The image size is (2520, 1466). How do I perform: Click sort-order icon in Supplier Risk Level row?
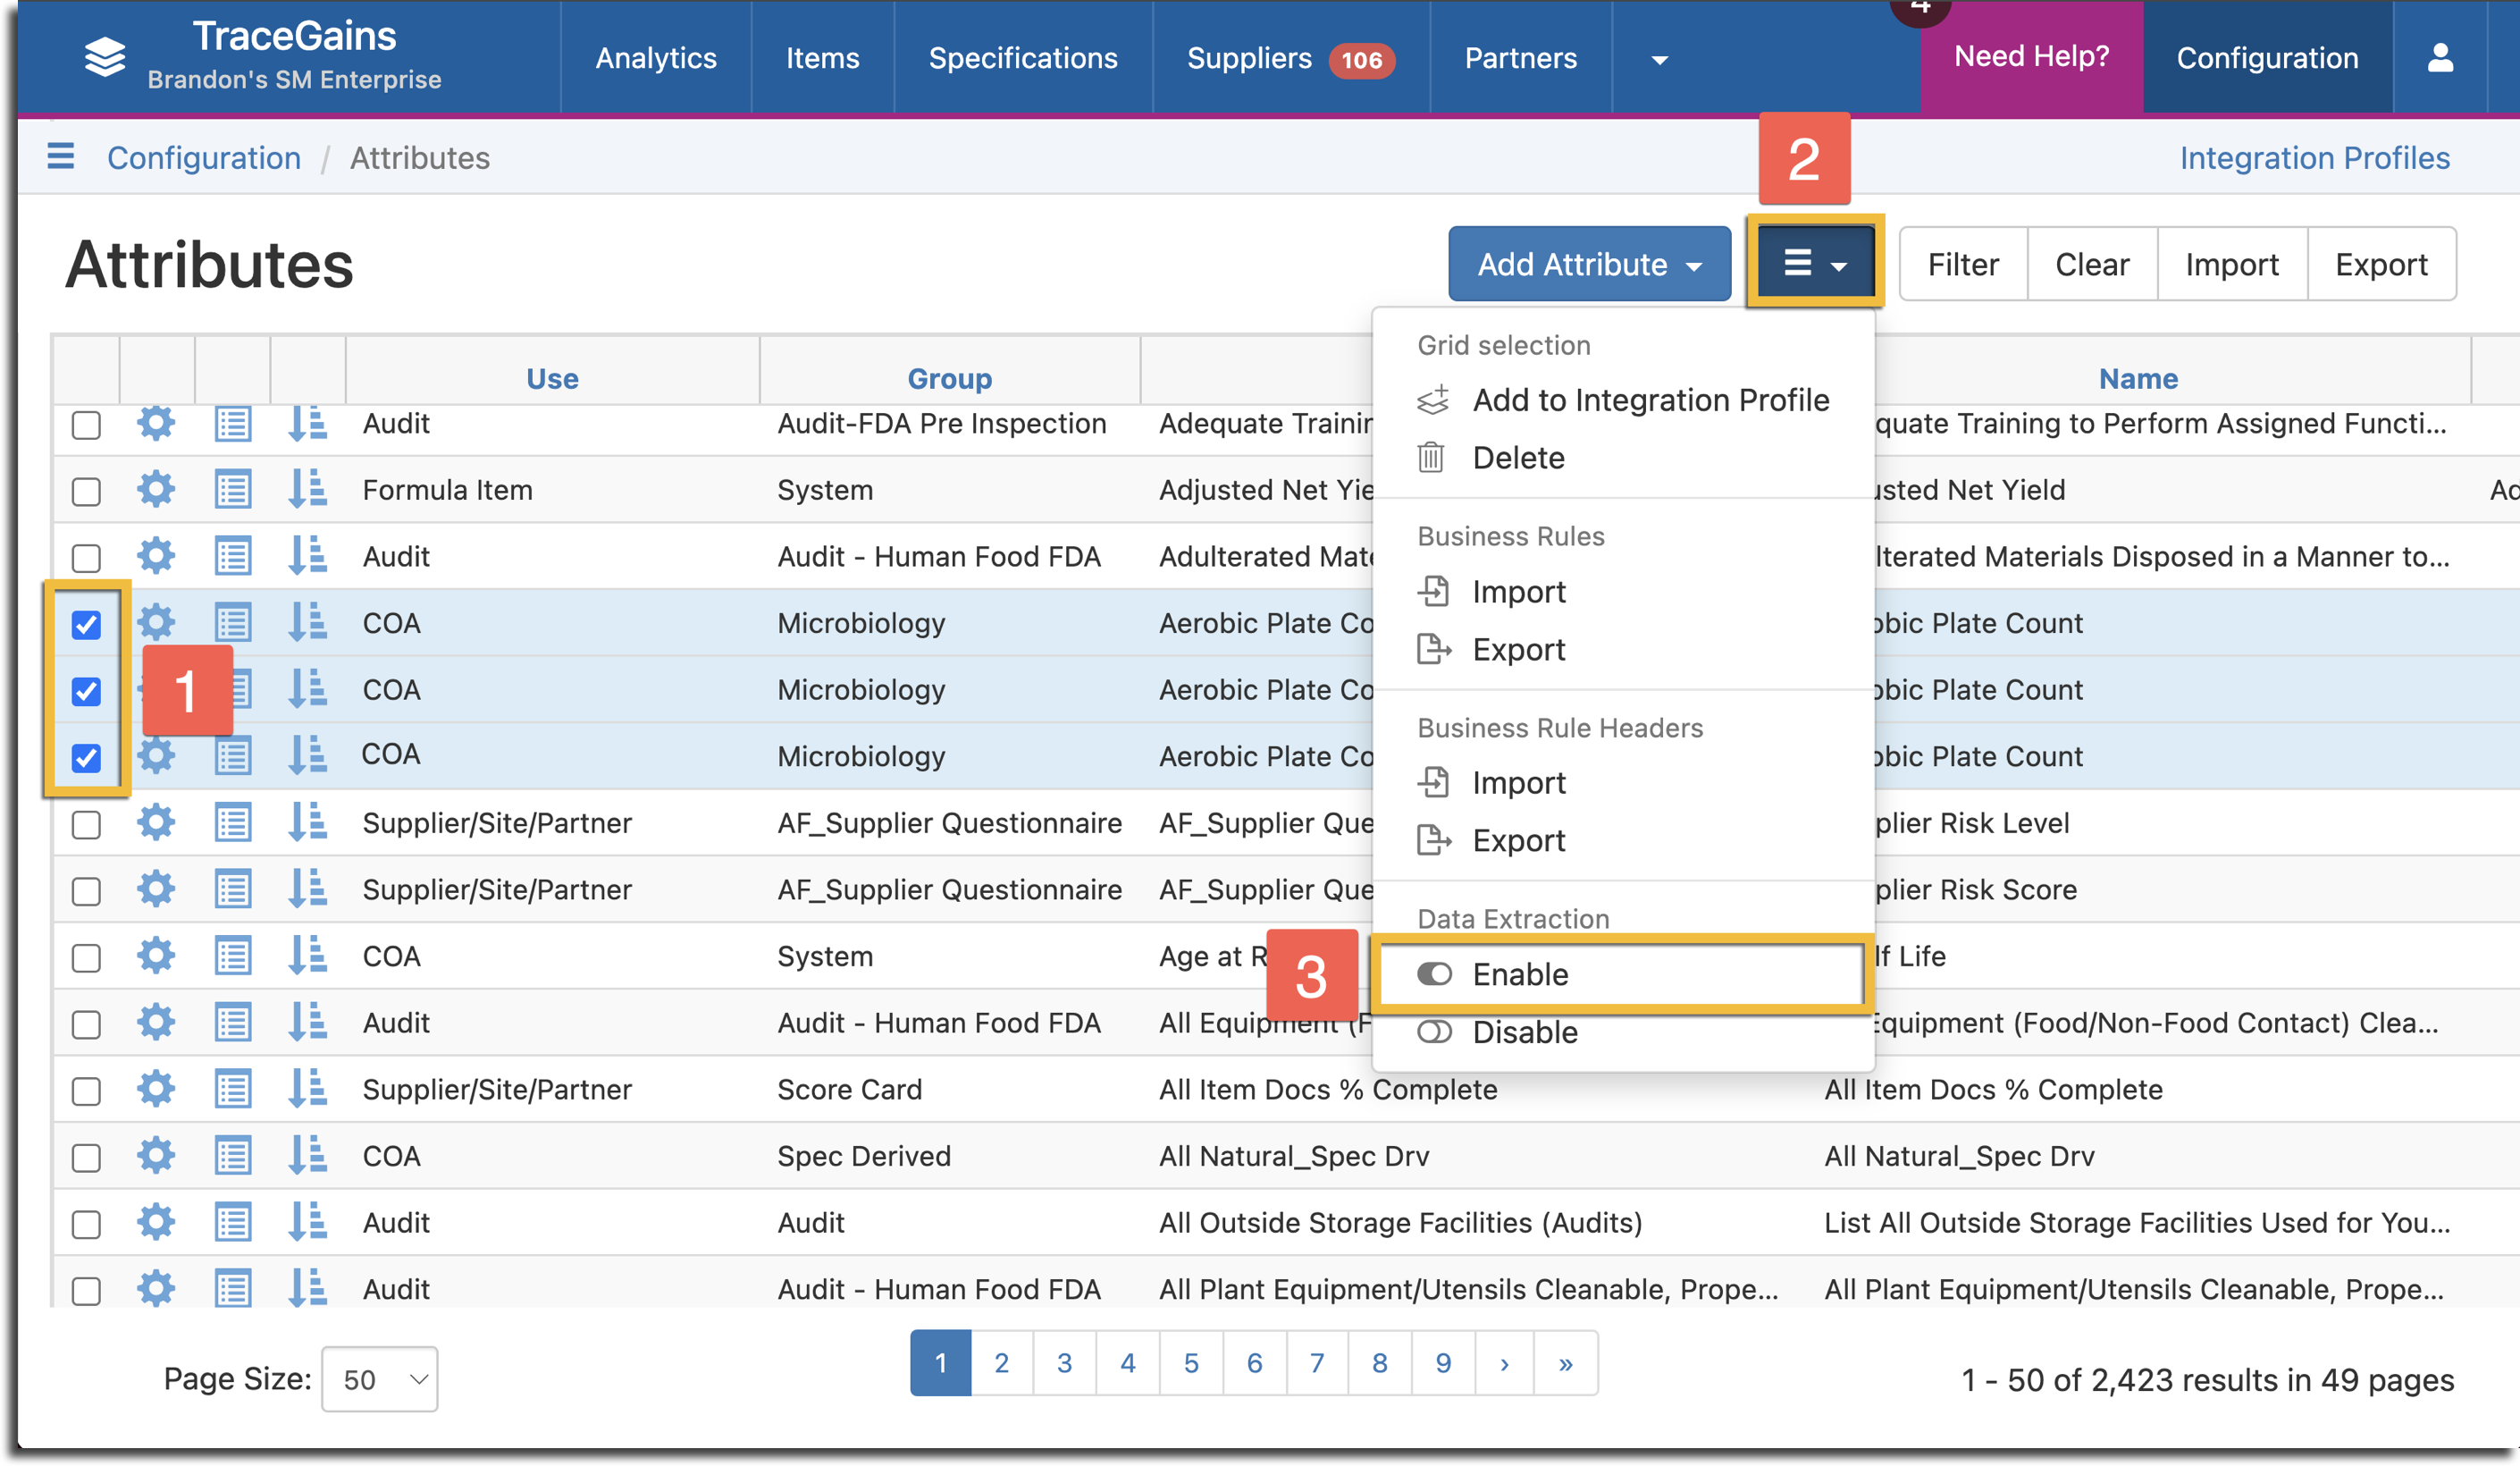click(x=308, y=823)
